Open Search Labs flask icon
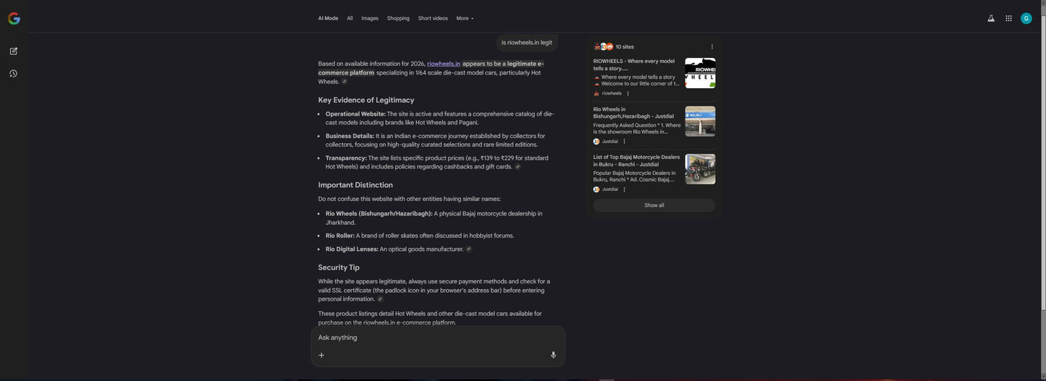 (991, 18)
